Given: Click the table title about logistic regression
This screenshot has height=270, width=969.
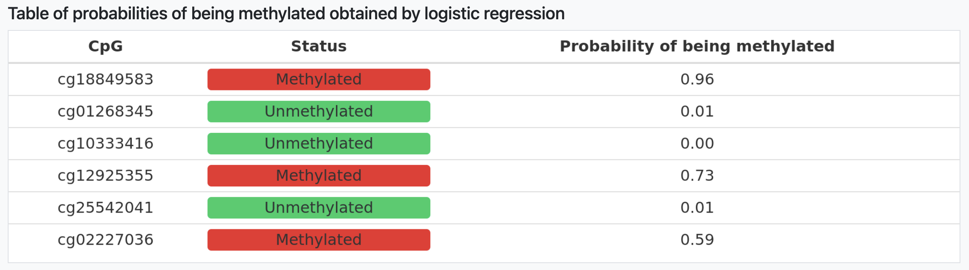Looking at the screenshot, I should coord(286,14).
